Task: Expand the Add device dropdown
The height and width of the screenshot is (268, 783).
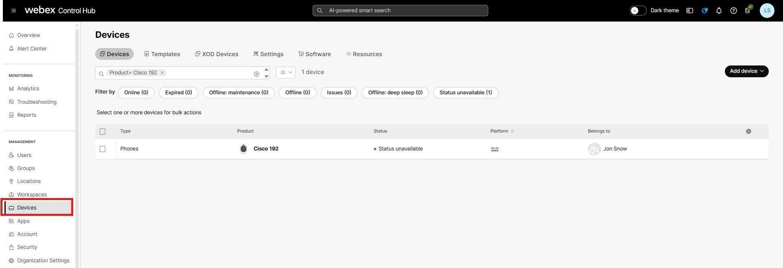Action: (746, 71)
